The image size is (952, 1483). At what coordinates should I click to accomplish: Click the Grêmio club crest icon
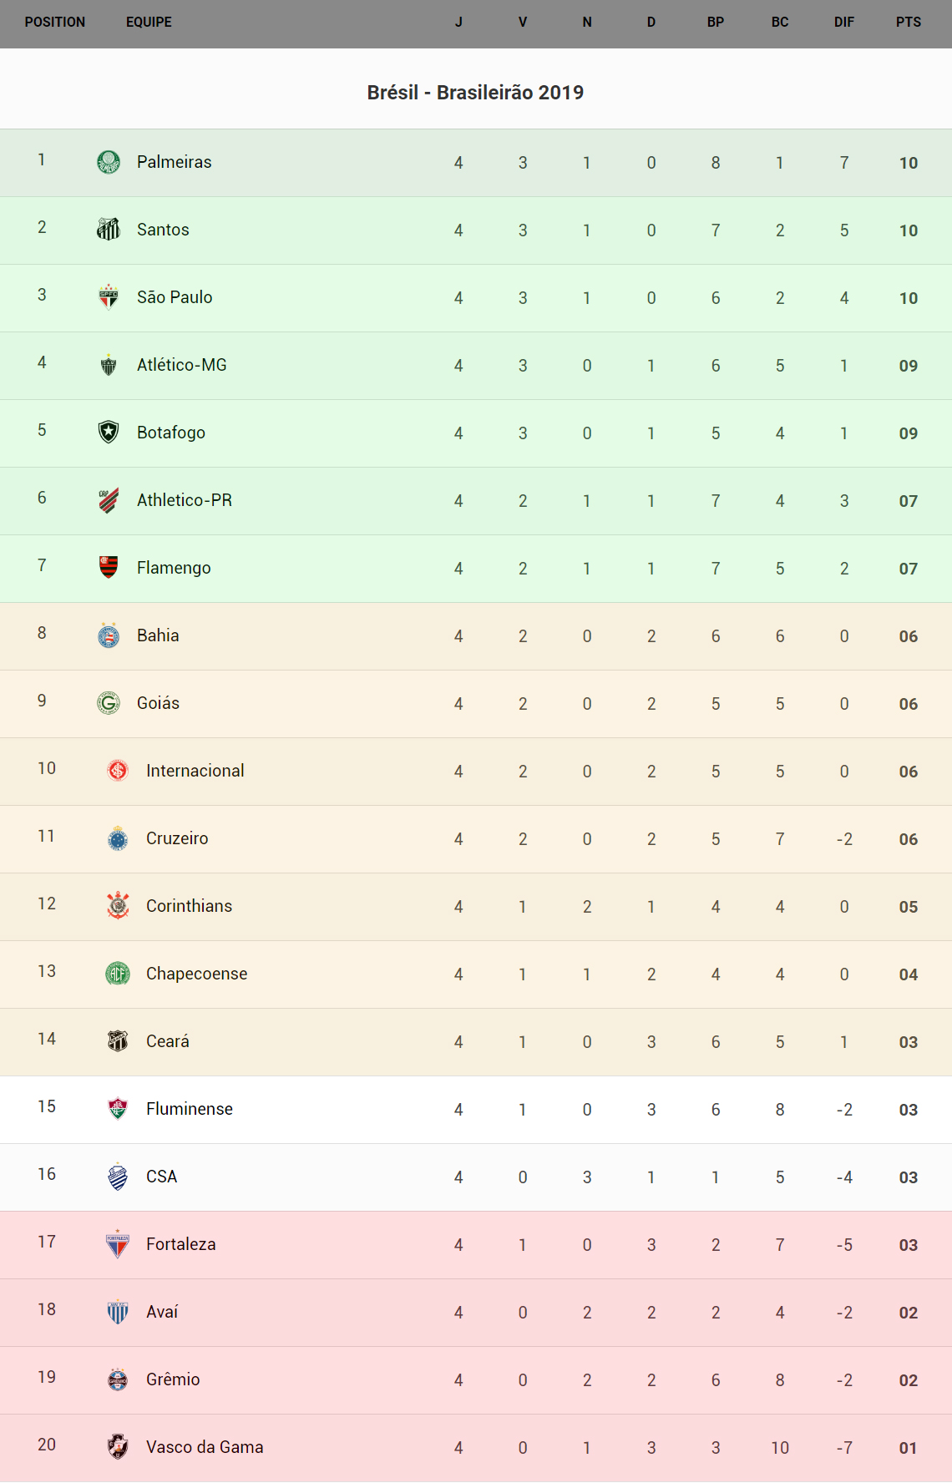click(118, 1379)
